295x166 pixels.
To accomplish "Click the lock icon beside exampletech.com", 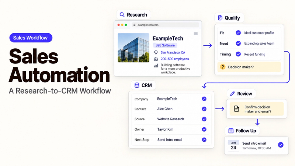I will (134, 25).
